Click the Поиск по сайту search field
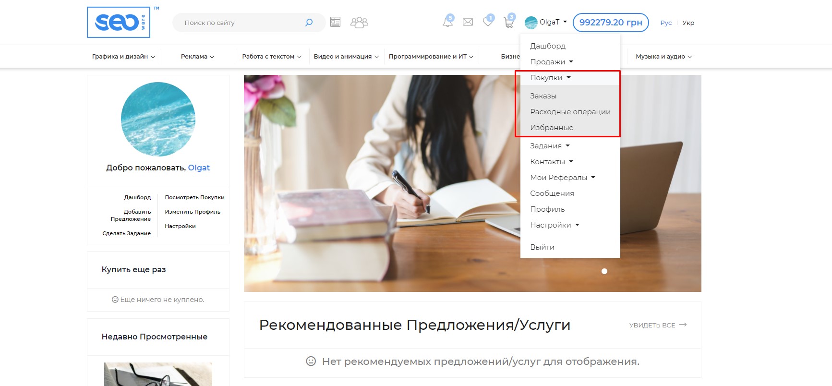The image size is (832, 386). 240,23
